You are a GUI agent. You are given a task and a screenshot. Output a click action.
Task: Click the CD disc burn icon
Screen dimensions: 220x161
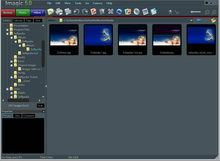point(137,12)
